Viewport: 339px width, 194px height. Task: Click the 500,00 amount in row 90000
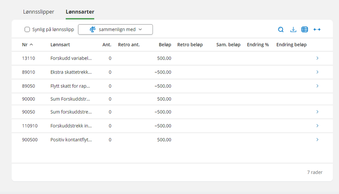164,99
